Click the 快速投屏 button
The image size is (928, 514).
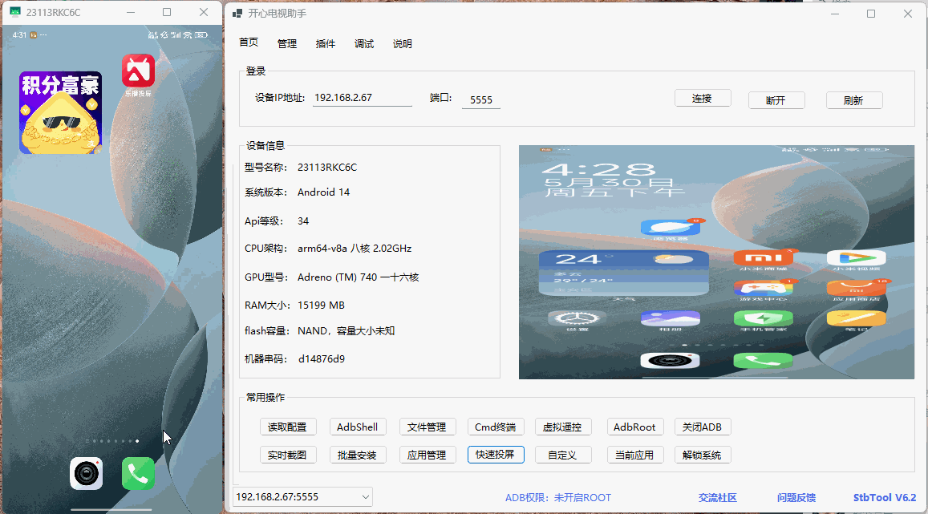tap(496, 455)
